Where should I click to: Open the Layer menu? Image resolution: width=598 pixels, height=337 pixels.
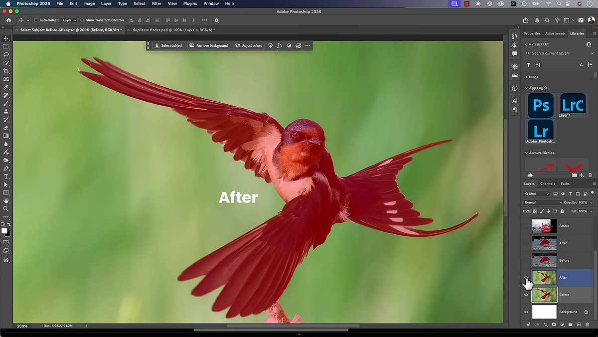point(106,3)
